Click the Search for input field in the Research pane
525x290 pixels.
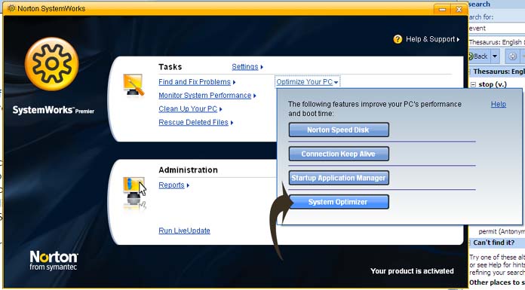(x=496, y=29)
